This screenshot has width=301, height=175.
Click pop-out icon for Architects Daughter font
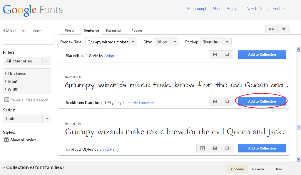[227, 101]
